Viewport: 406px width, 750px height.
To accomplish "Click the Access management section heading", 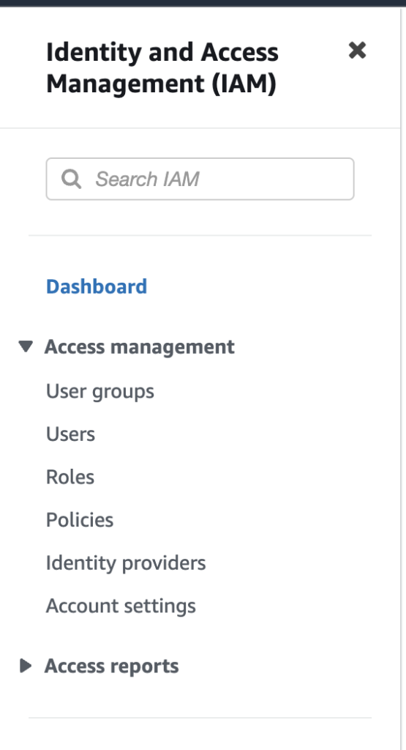I will pyautogui.click(x=140, y=346).
